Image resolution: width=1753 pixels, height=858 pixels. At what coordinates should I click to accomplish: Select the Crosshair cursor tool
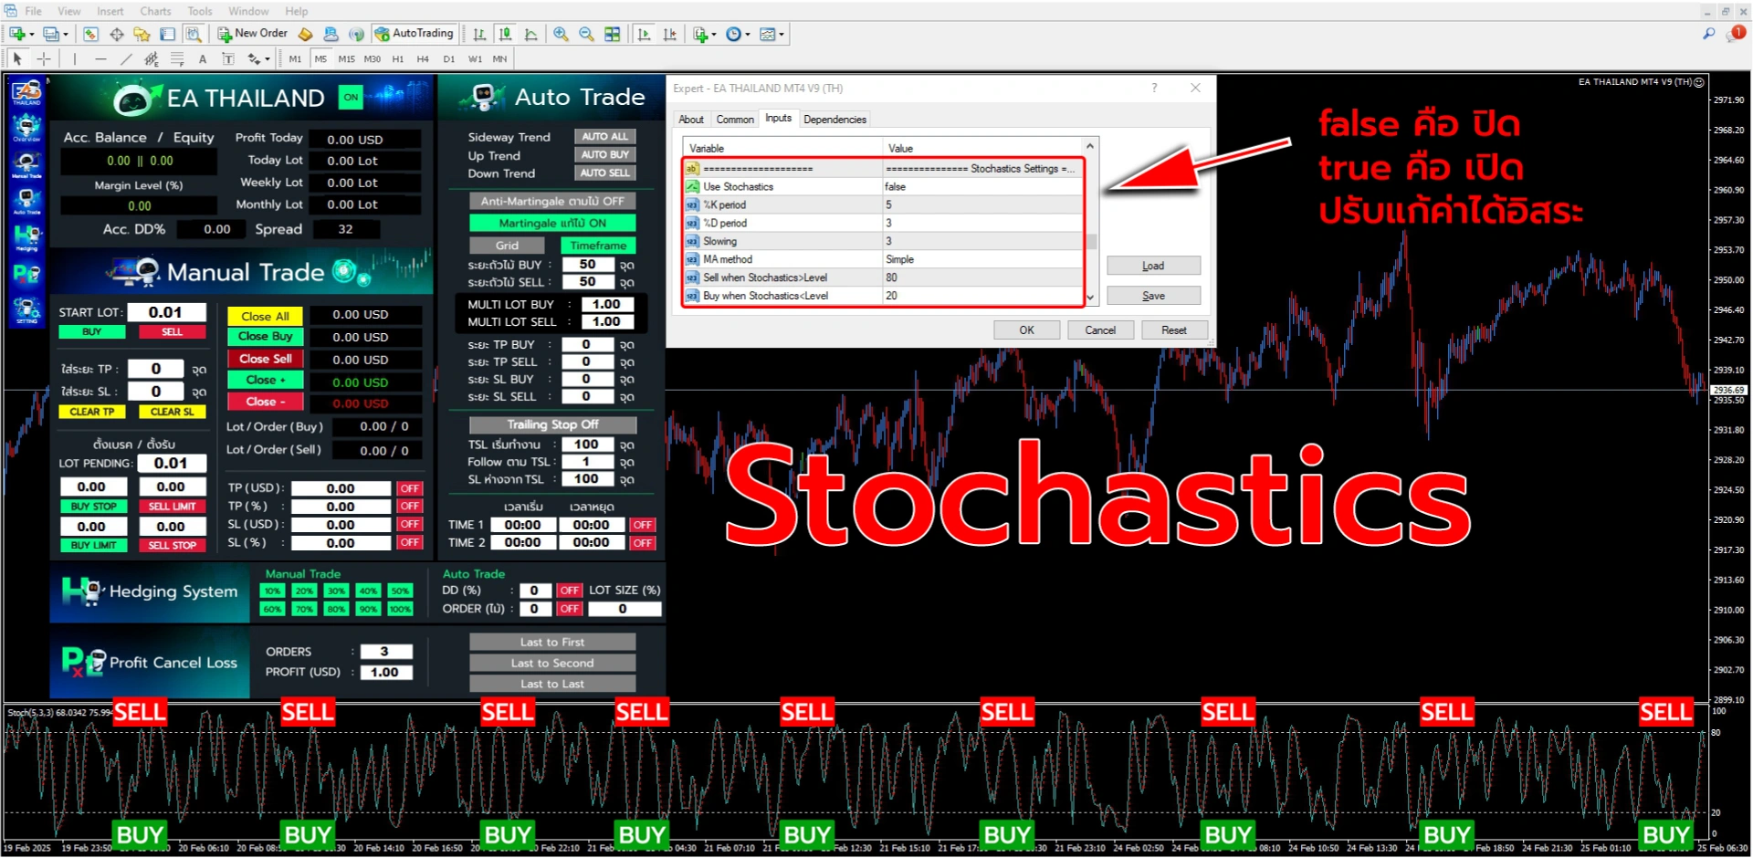[x=43, y=58]
